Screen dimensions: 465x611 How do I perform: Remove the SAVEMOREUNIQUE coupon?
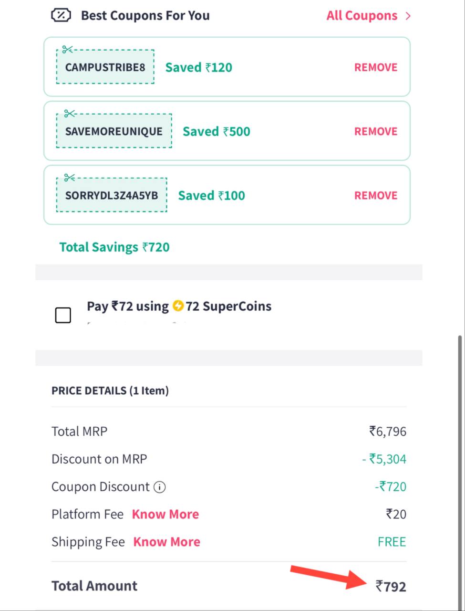point(376,131)
